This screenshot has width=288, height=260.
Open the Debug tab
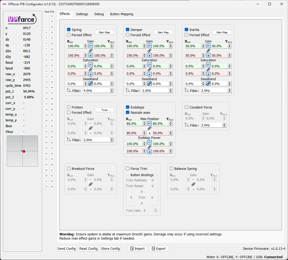[x=99, y=14]
